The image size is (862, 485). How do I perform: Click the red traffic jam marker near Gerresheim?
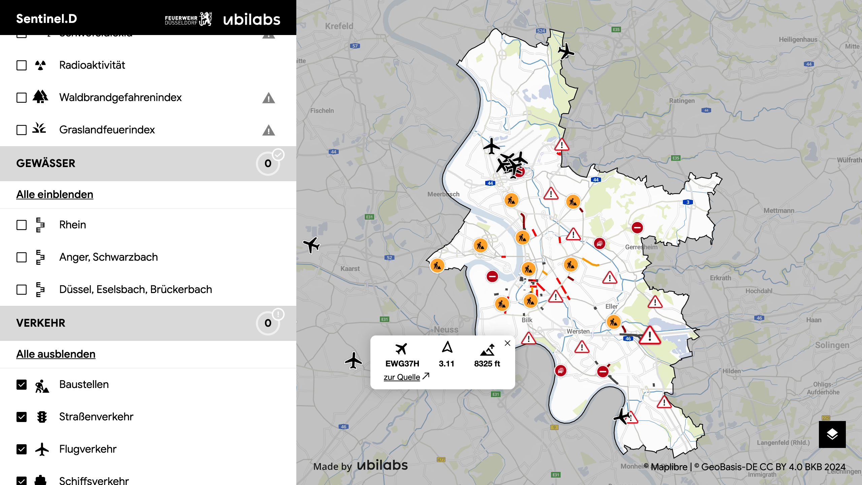599,244
